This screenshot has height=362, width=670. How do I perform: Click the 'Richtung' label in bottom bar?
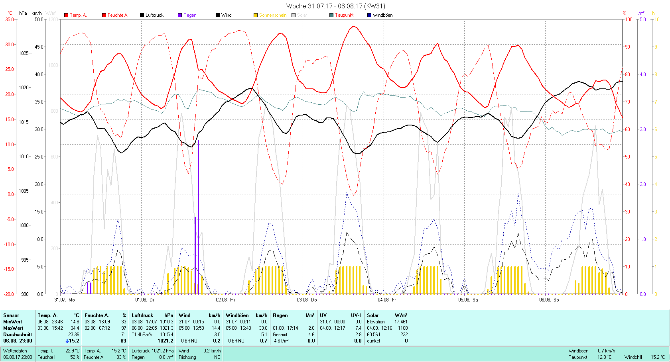pyautogui.click(x=187, y=357)
